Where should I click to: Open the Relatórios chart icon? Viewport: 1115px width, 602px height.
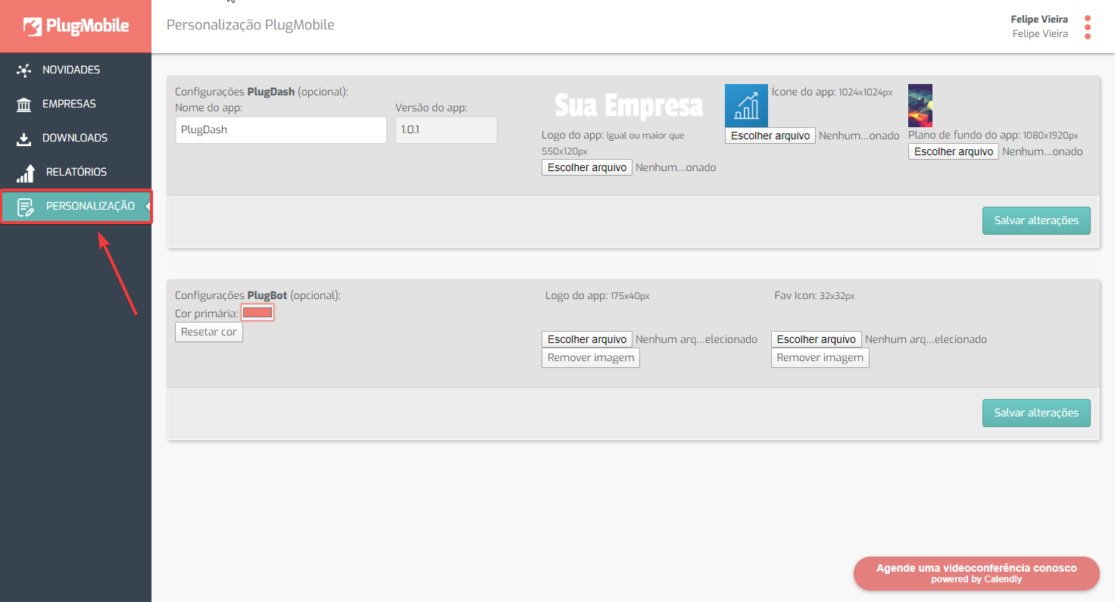coord(25,173)
